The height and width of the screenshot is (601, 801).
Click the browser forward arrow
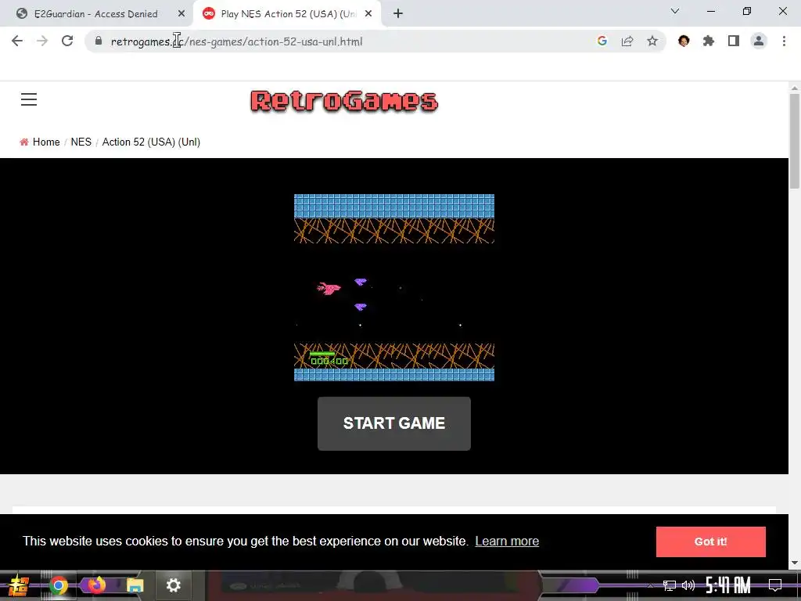[42, 41]
